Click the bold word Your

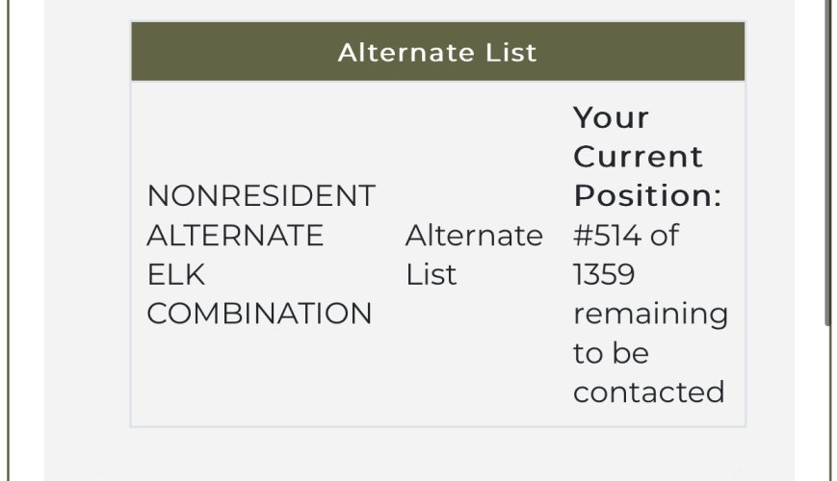[x=612, y=117]
